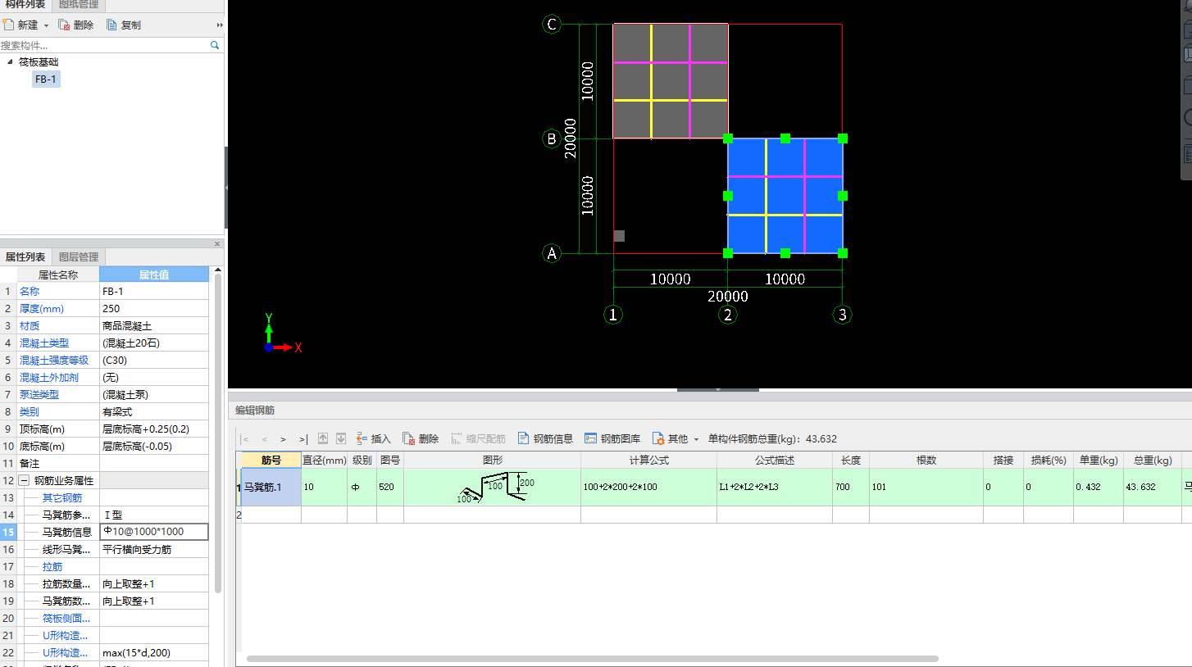Click the selected blue raft slab
This screenshot has width=1192, height=667.
click(x=785, y=197)
